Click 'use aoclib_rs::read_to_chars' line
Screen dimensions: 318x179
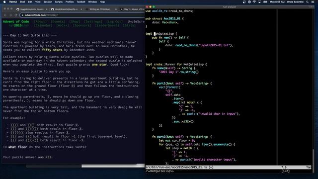click(x=169, y=11)
